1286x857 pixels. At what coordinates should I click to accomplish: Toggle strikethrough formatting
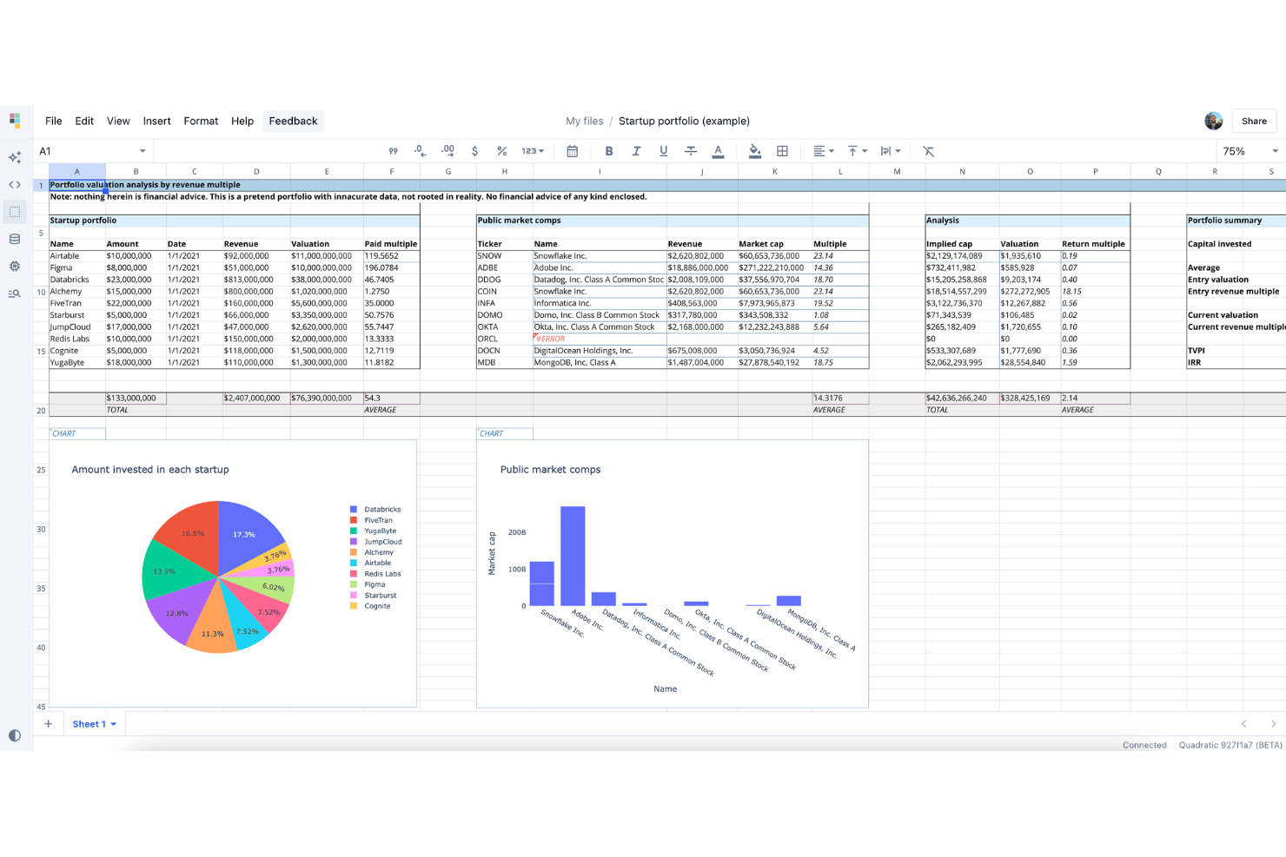click(x=691, y=151)
